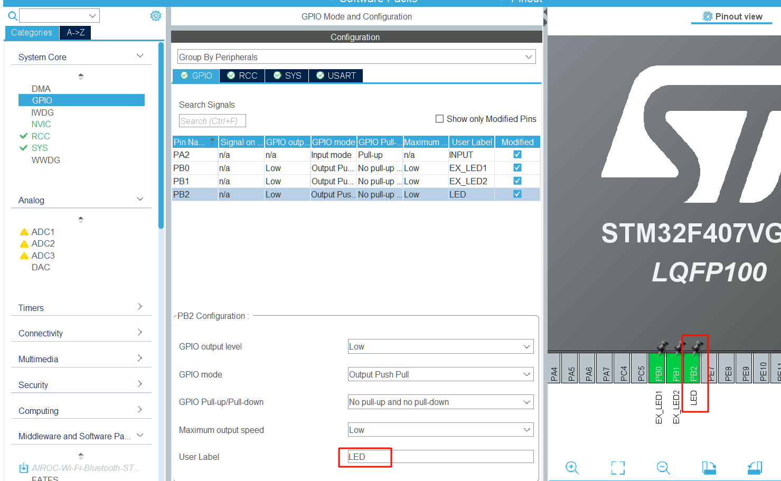Fit the pinout view to screen

(618, 468)
